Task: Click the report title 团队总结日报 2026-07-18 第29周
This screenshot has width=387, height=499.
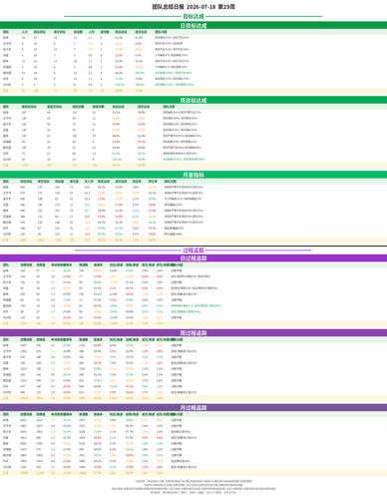Action: [193, 7]
